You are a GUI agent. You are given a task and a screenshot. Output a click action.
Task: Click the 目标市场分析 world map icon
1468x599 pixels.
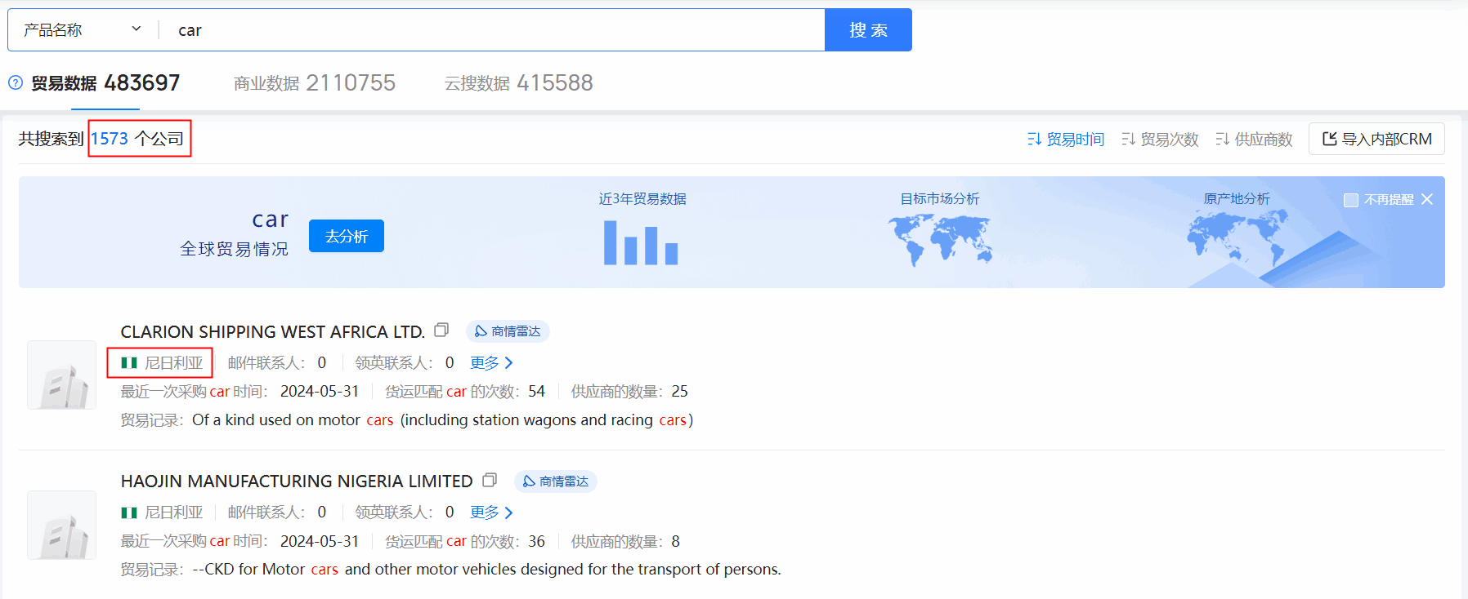point(939,240)
